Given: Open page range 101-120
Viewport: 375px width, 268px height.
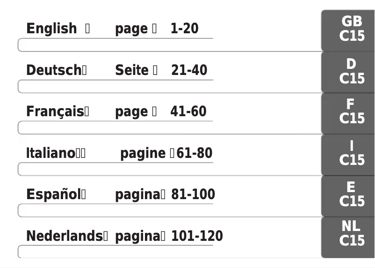Looking at the screenshot, I should [197, 236].
